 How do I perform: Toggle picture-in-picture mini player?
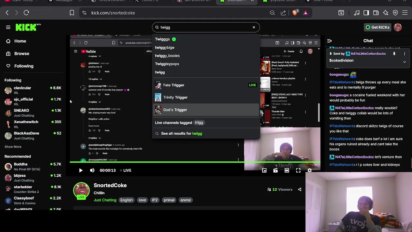pyautogui.click(x=264, y=170)
